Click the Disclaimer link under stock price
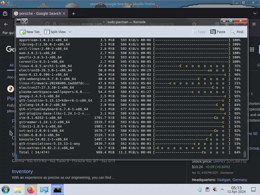 tap(227, 173)
